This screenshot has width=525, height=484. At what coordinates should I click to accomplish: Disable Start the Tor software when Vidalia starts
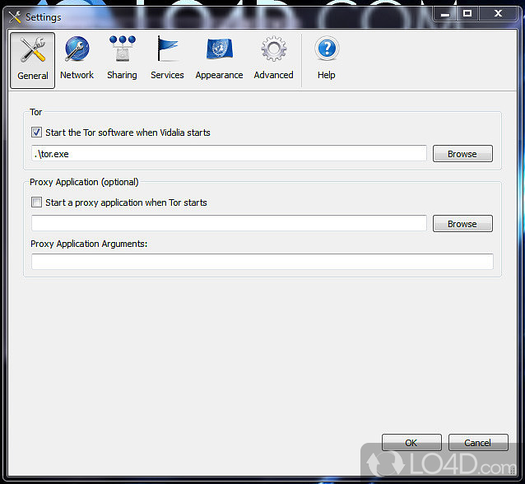coord(36,133)
